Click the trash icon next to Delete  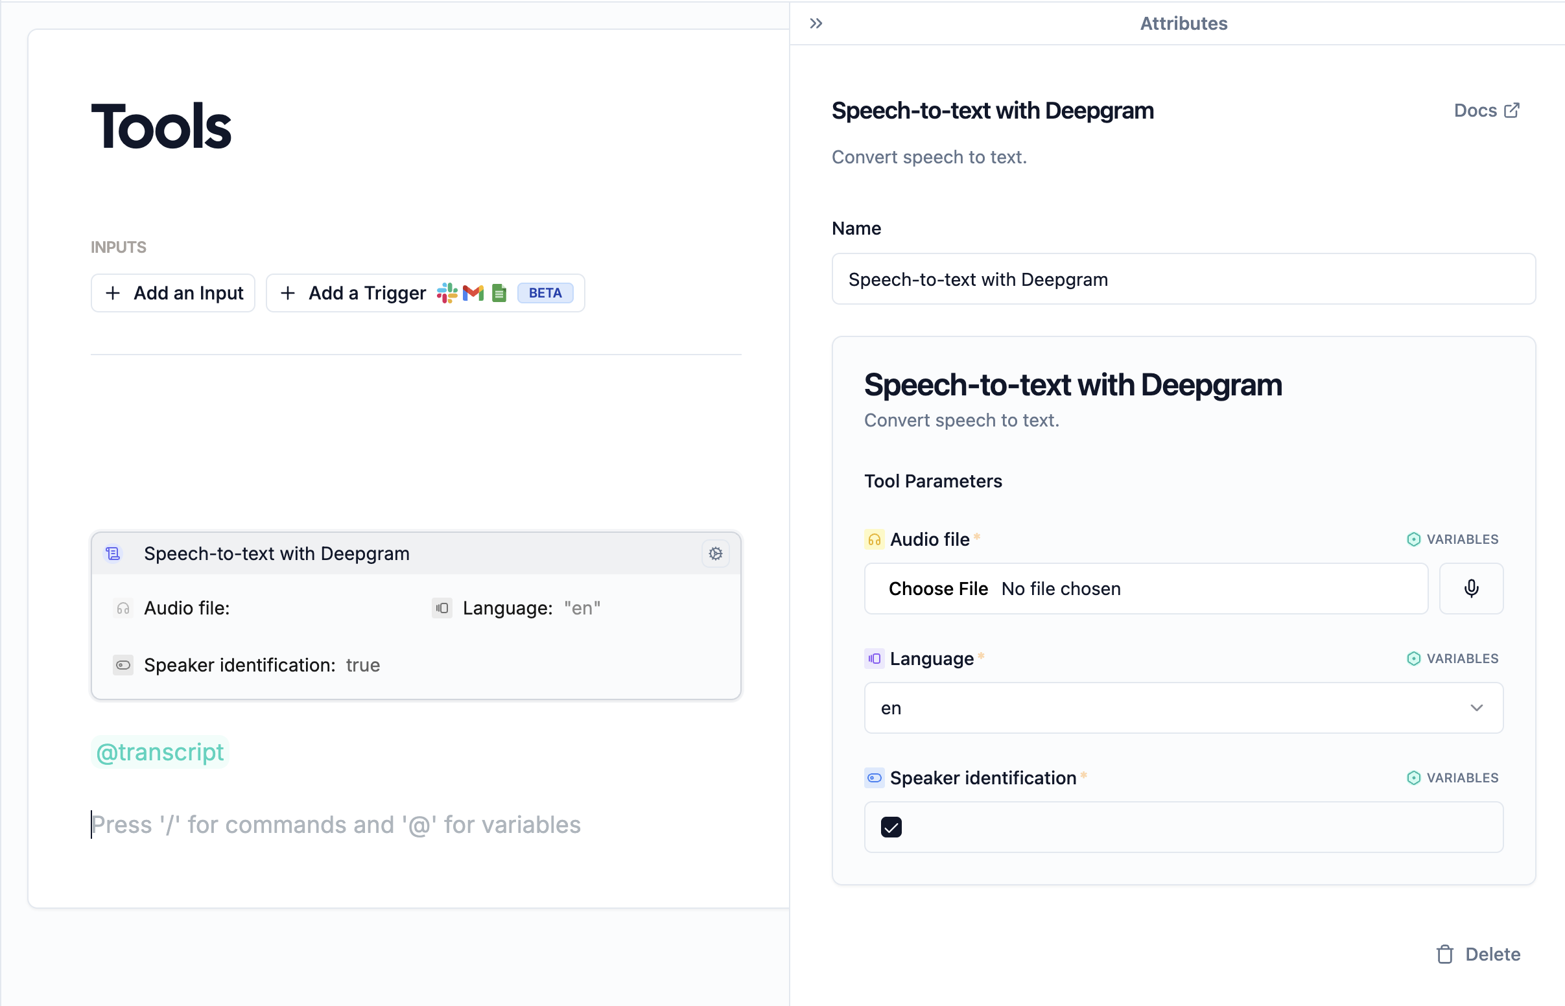[x=1445, y=954]
